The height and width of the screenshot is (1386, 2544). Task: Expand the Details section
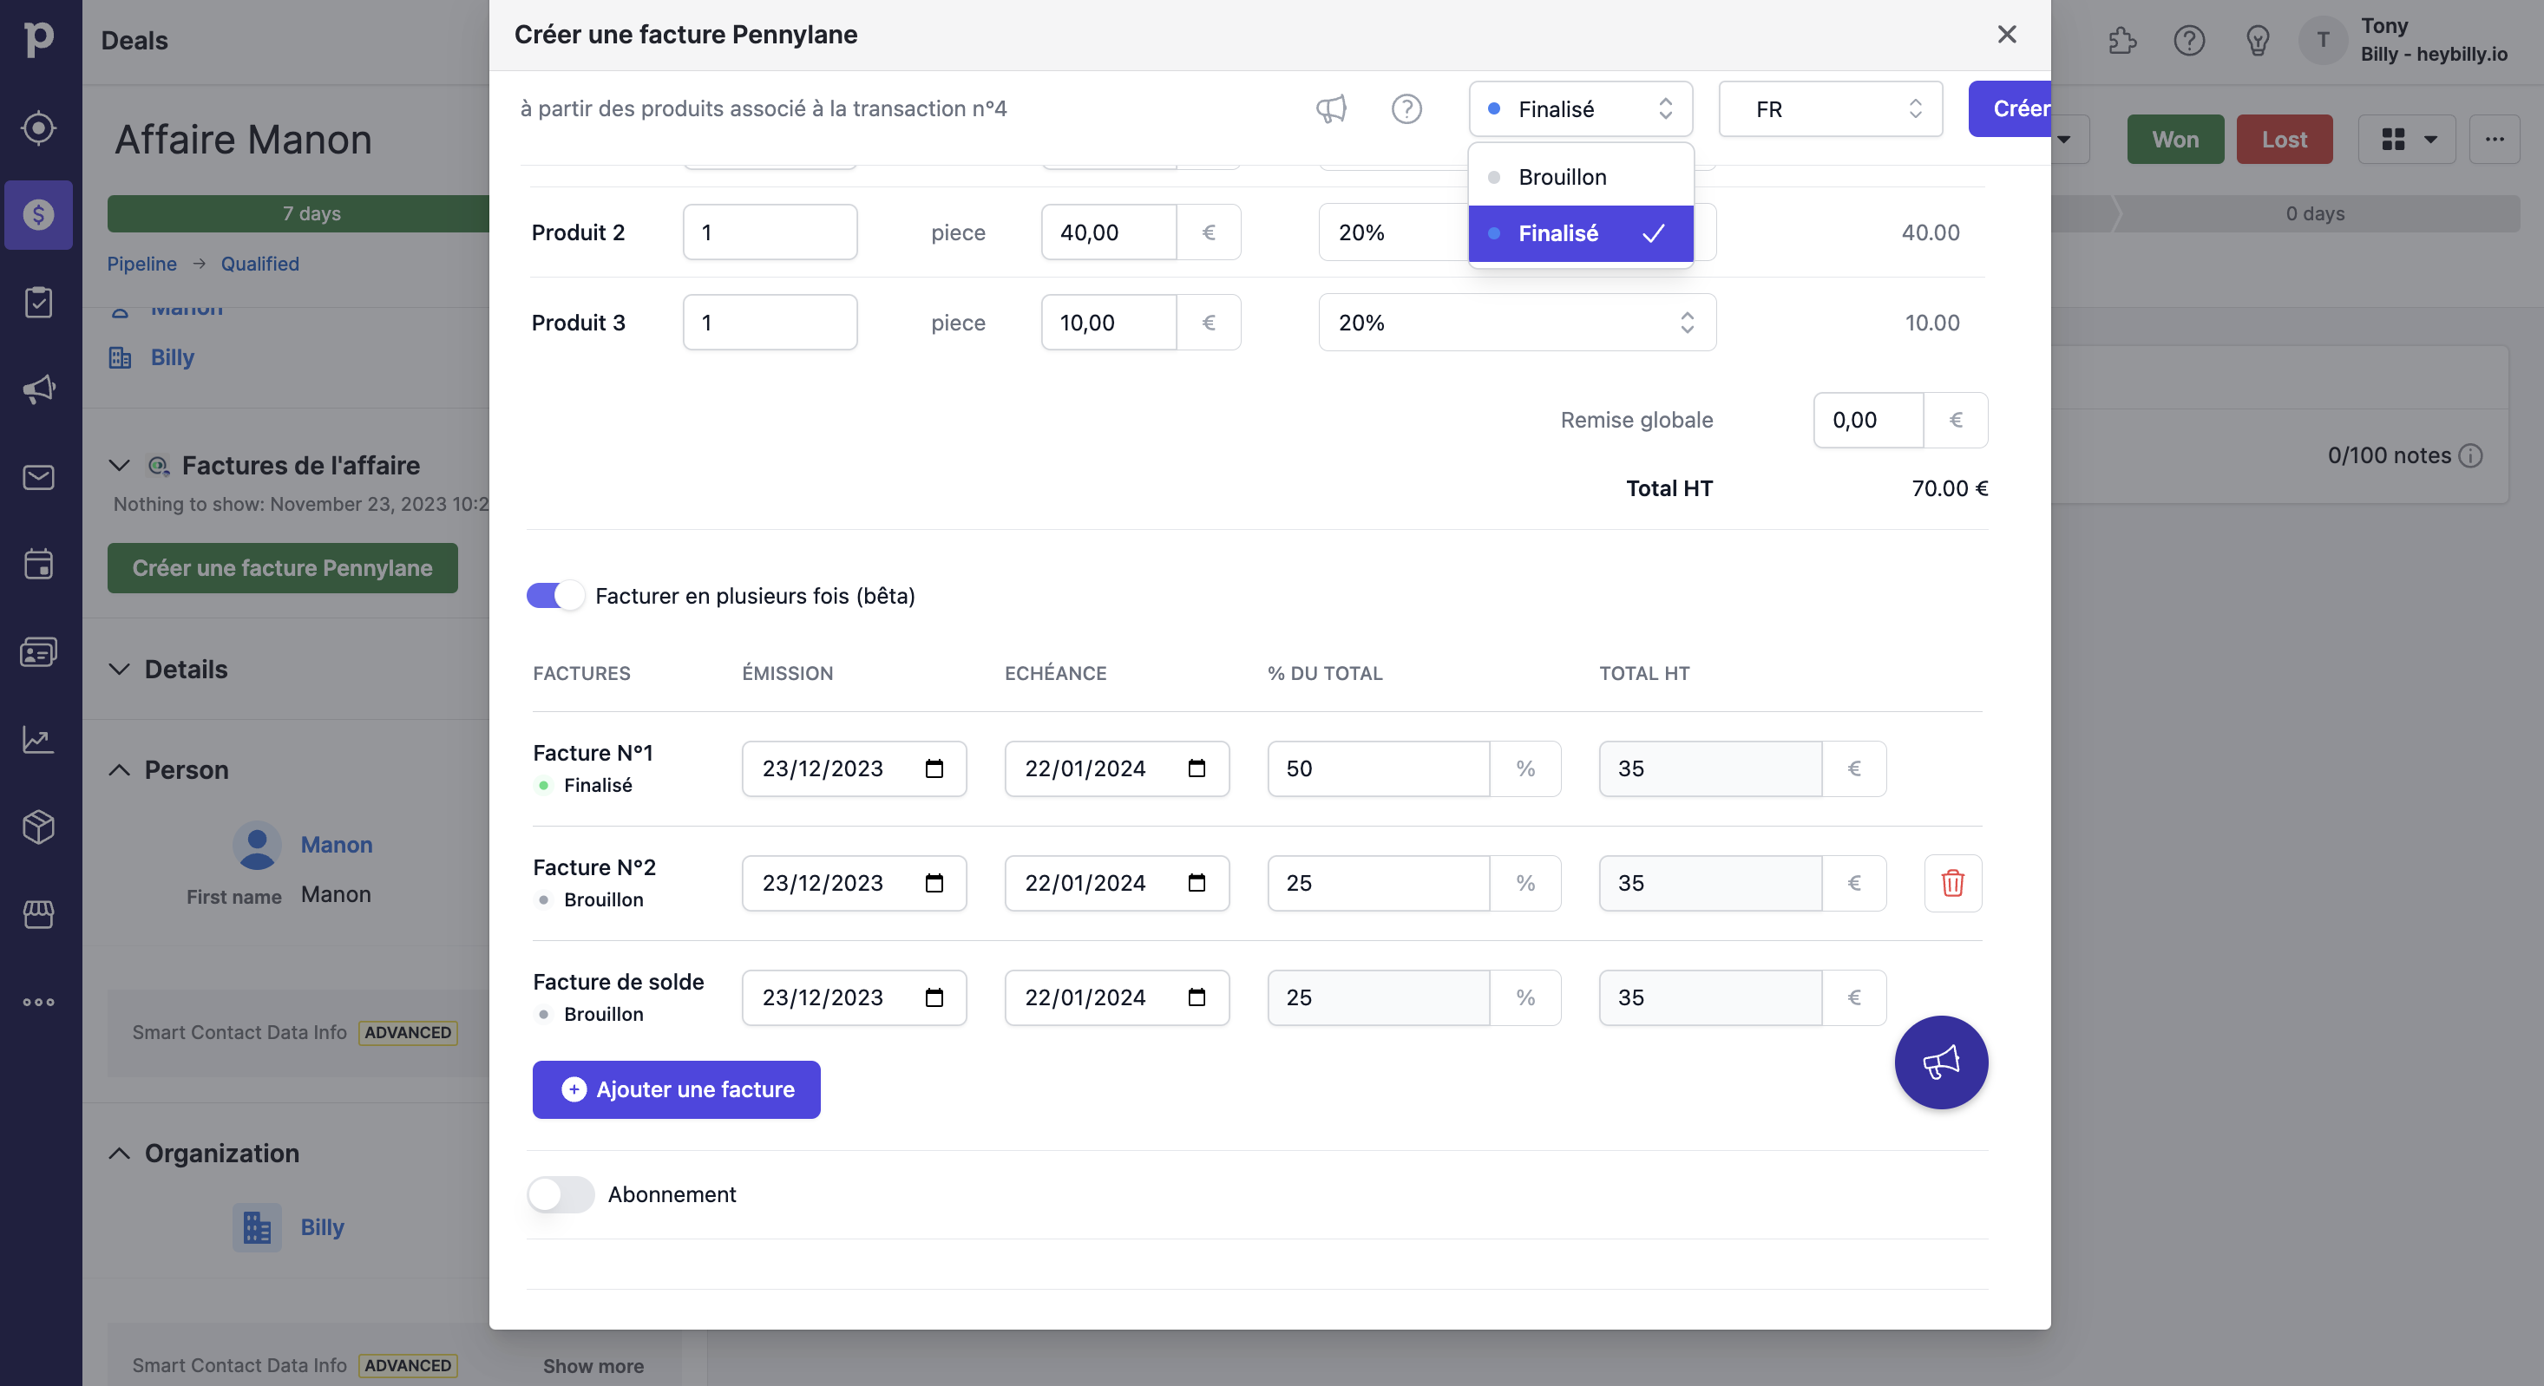(x=120, y=670)
